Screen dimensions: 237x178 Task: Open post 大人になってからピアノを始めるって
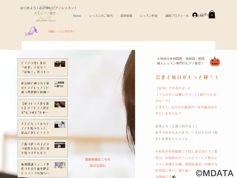35,128
